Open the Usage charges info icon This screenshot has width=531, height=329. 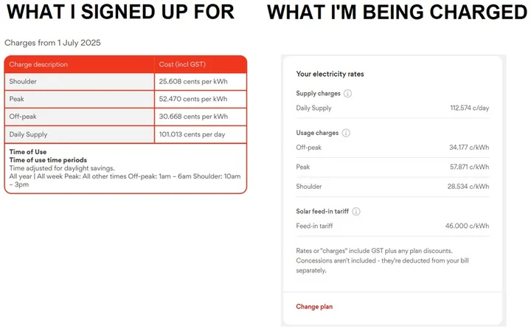(x=346, y=133)
